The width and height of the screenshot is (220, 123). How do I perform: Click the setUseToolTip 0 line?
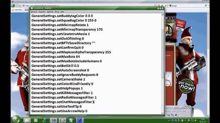pyautogui.click(x=56, y=107)
